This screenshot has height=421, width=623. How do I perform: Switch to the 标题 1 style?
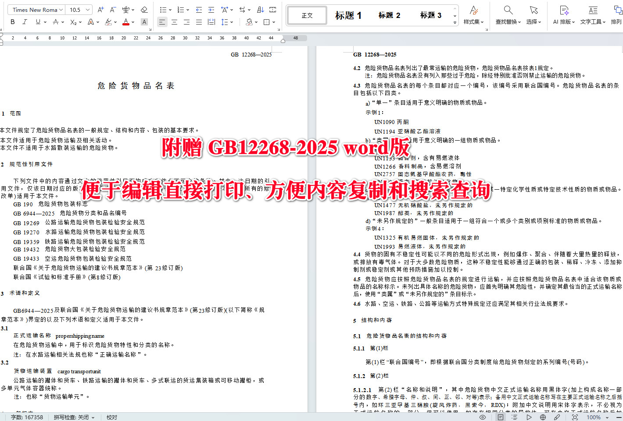pyautogui.click(x=348, y=15)
